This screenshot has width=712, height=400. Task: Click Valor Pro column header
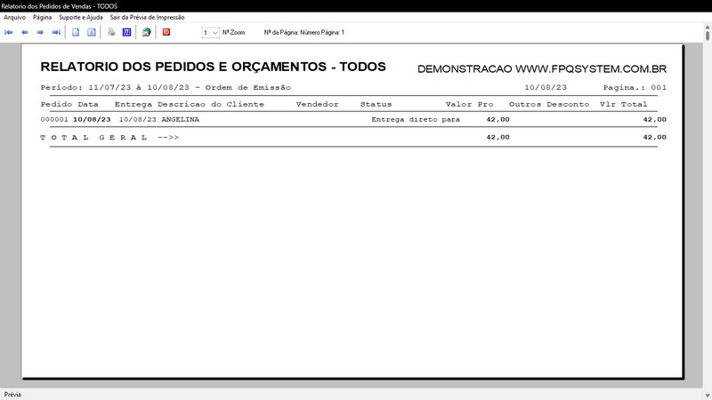coord(470,104)
